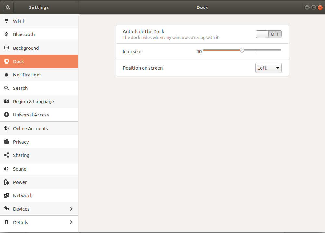Click the Wi-Fi icon in sidebar
This screenshot has height=233, width=325.
coord(6,21)
